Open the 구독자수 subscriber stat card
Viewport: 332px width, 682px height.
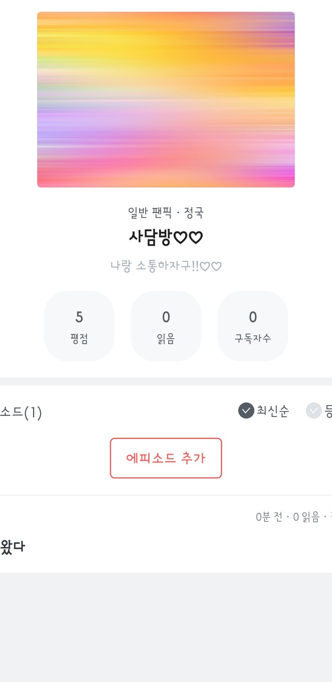click(x=253, y=326)
